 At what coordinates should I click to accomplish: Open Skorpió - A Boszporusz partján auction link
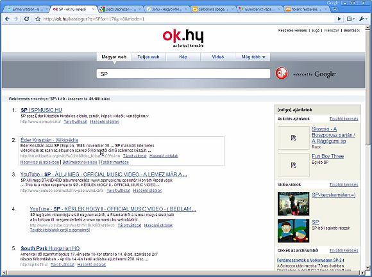(x=334, y=135)
